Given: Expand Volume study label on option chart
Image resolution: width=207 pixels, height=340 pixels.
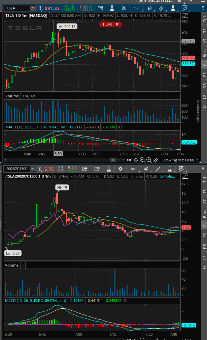Looking at the screenshot, I should 12,265.
